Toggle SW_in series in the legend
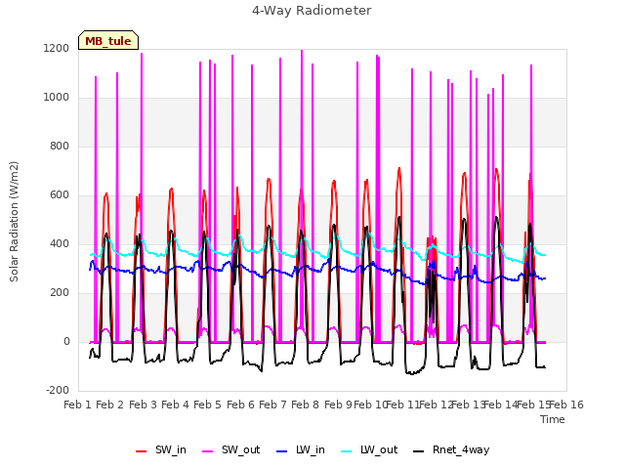The height and width of the screenshot is (469, 625). [161, 449]
